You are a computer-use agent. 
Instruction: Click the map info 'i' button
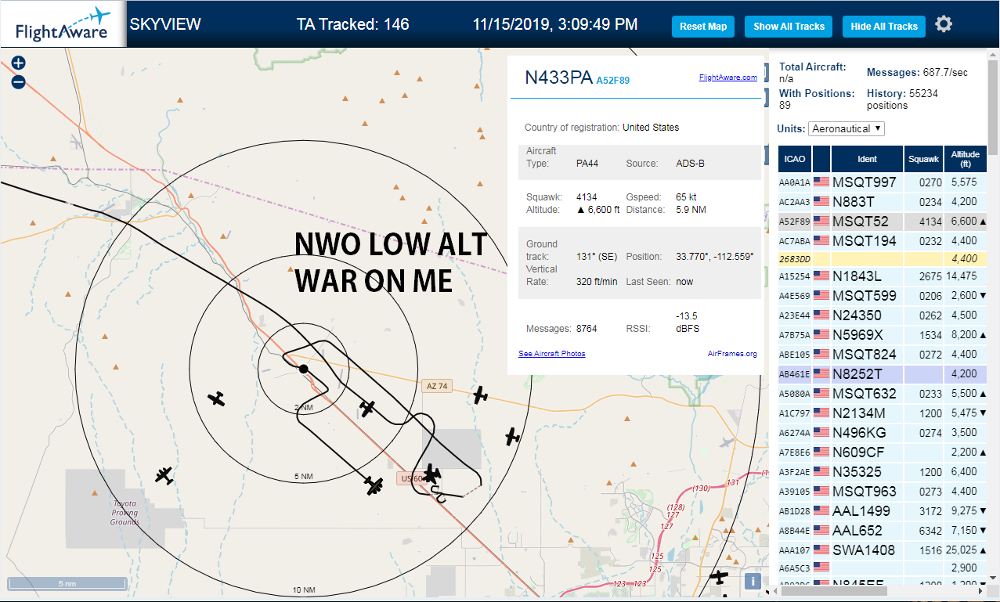click(752, 581)
